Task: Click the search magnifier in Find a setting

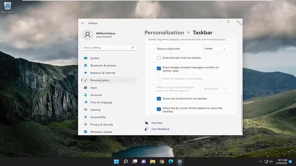Action: tap(133, 47)
